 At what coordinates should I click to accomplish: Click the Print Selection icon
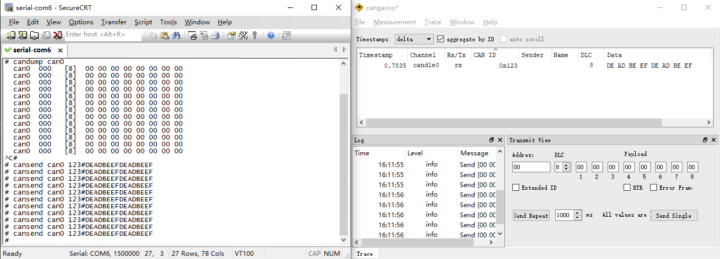tap(204, 35)
